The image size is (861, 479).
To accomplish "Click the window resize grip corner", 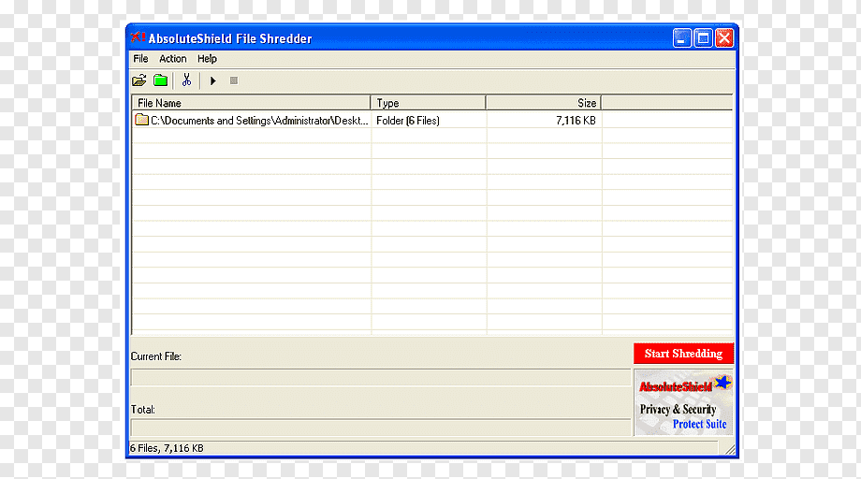I will pyautogui.click(x=729, y=449).
